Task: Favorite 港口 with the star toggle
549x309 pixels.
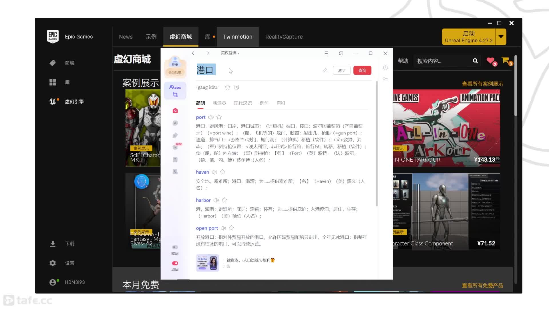Action: (x=227, y=87)
